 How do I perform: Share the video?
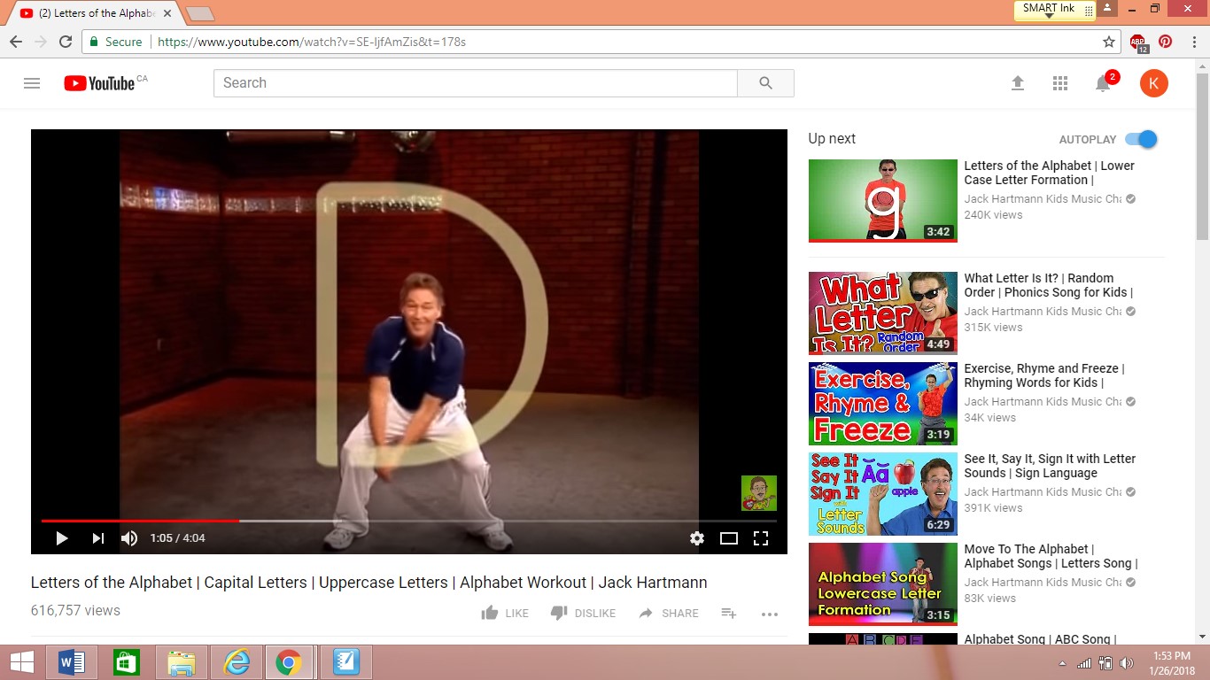[669, 613]
